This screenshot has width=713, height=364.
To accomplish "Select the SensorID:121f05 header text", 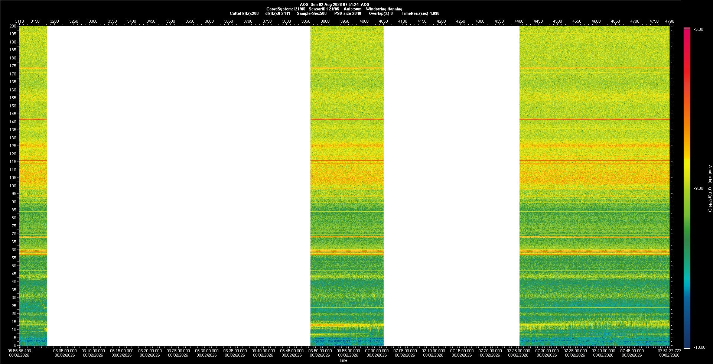I will (x=324, y=9).
